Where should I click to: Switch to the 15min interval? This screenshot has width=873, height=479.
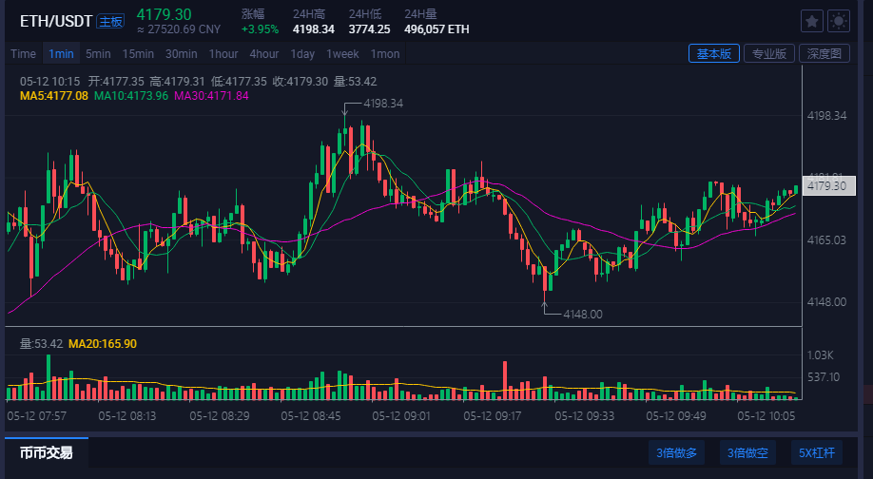138,54
